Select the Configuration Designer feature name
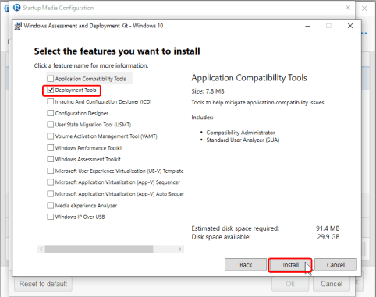 click(x=82, y=113)
